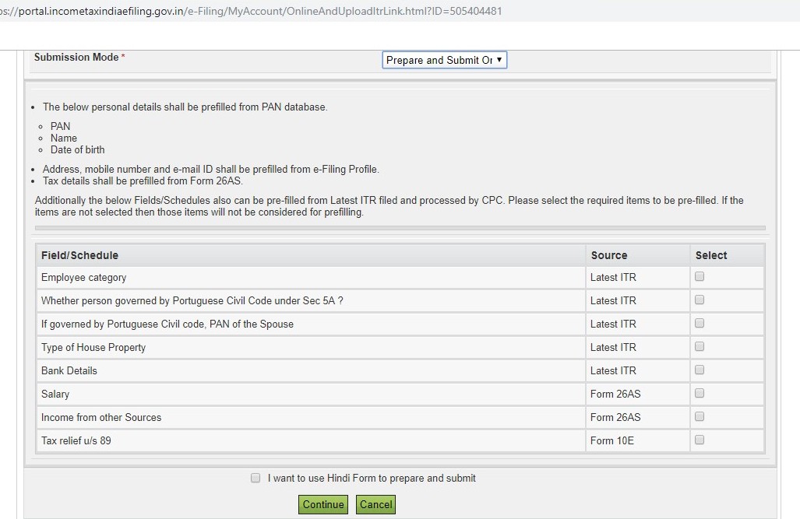Click the Select column header
Viewport: 800px width, 519px height.
pyautogui.click(x=711, y=255)
